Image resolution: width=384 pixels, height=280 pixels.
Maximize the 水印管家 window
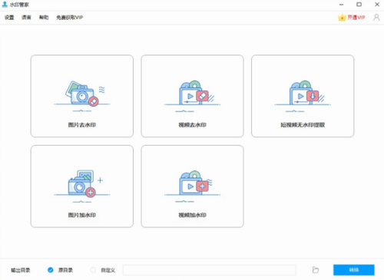359,5
